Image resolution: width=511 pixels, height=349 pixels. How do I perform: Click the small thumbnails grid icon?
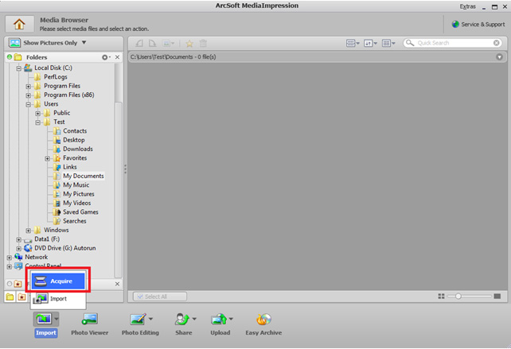(441, 297)
